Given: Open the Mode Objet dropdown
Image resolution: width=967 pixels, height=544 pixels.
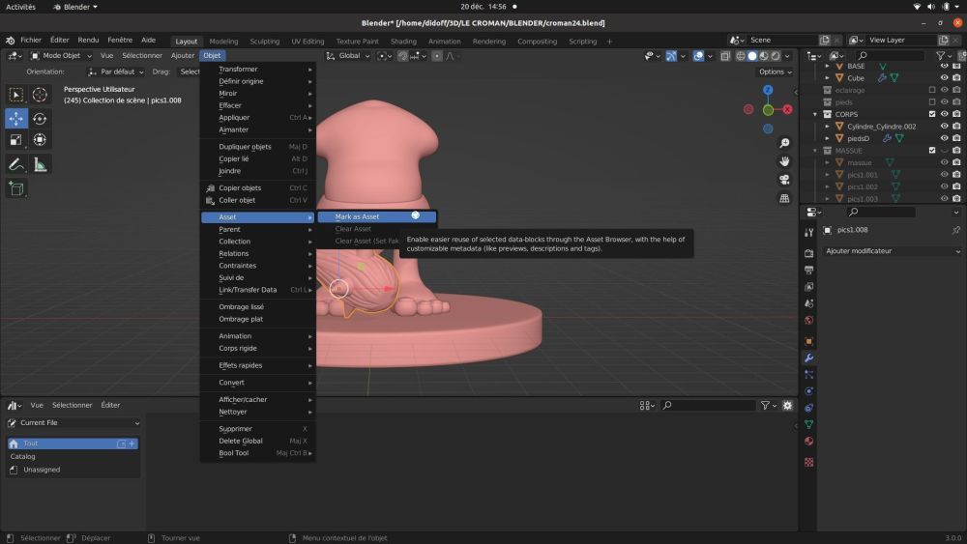Looking at the screenshot, I should coord(61,55).
